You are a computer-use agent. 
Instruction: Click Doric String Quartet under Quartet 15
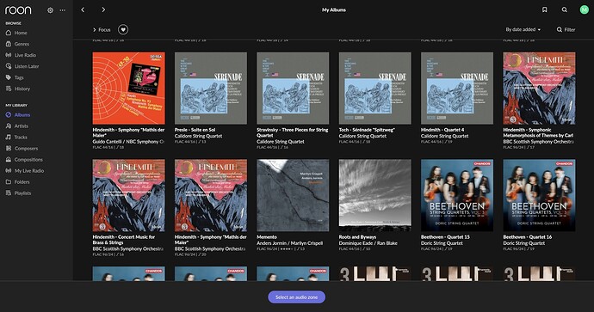tap(442, 243)
